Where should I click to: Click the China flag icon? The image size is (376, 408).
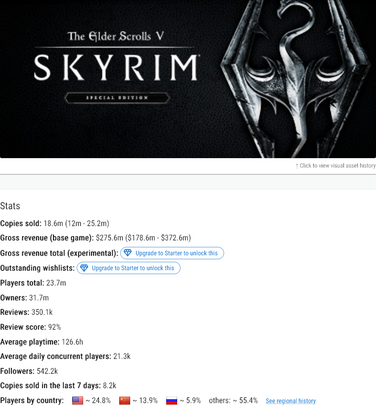point(125,401)
